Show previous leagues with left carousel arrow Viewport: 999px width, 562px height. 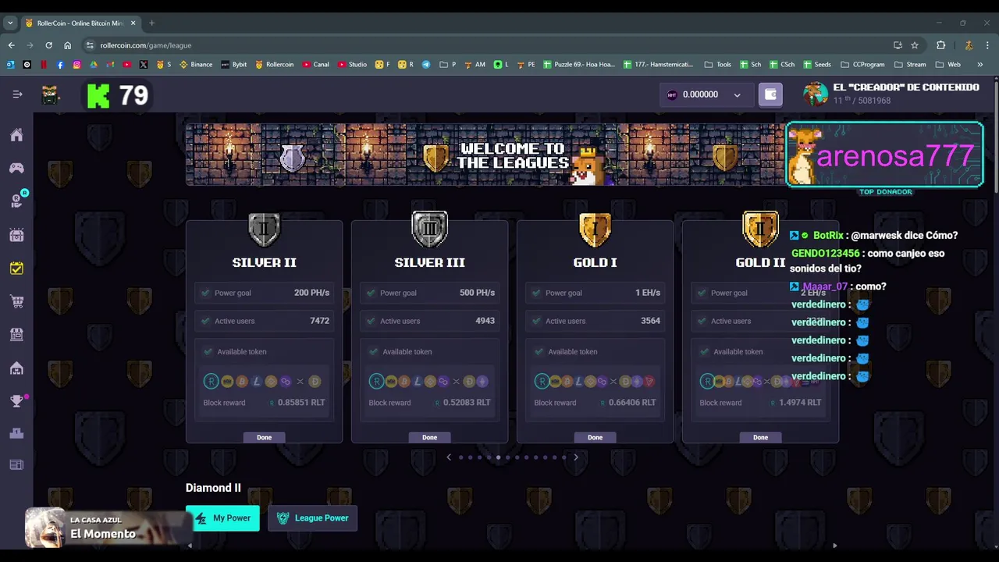tap(449, 457)
